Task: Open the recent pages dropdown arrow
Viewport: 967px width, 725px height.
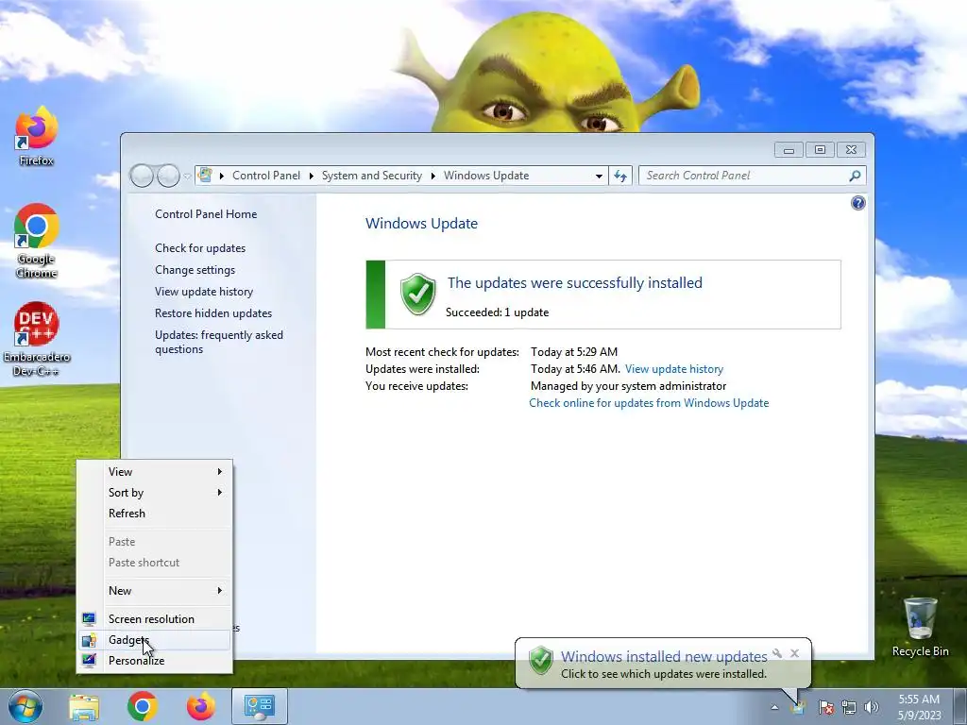Action: point(187,176)
